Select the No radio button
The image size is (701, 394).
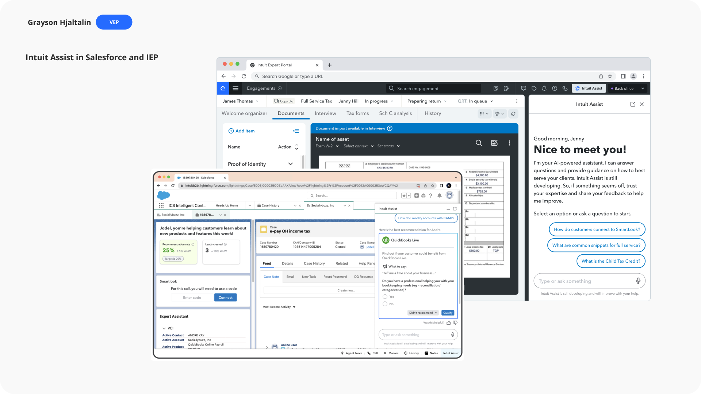click(x=385, y=304)
